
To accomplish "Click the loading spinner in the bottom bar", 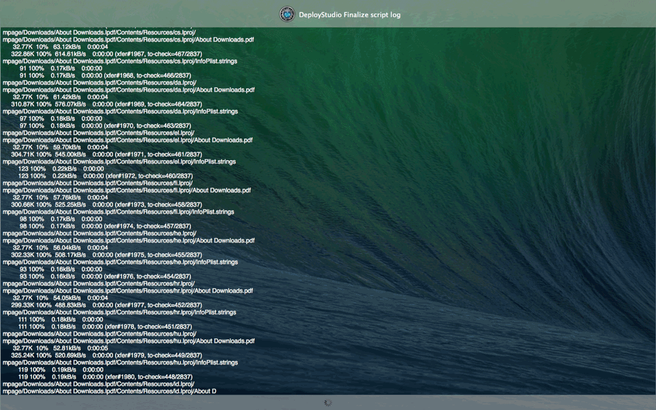I will pos(328,403).
